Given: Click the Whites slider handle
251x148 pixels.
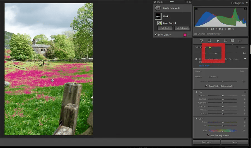Looking at the screenshot, I should pyautogui.click(x=223, y=110).
